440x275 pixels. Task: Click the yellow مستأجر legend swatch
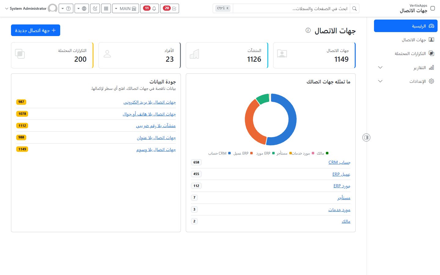[291, 153]
